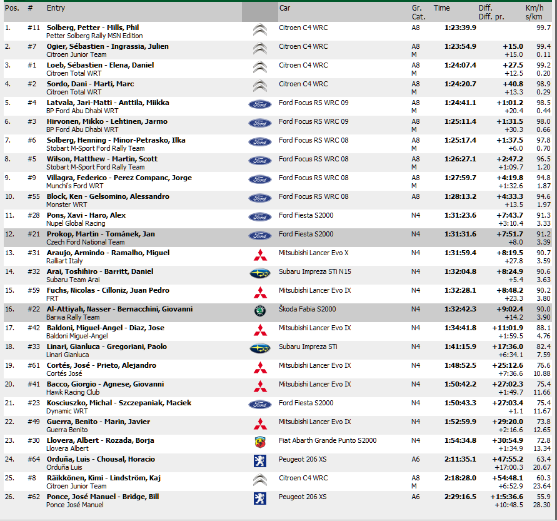Click the Citroen logo in Räikkönen's row
The height and width of the screenshot is (521, 557).
click(x=259, y=480)
